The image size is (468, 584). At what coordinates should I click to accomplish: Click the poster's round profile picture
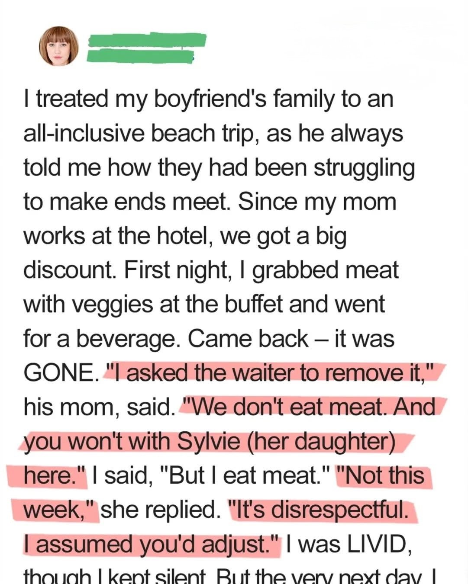click(x=59, y=46)
